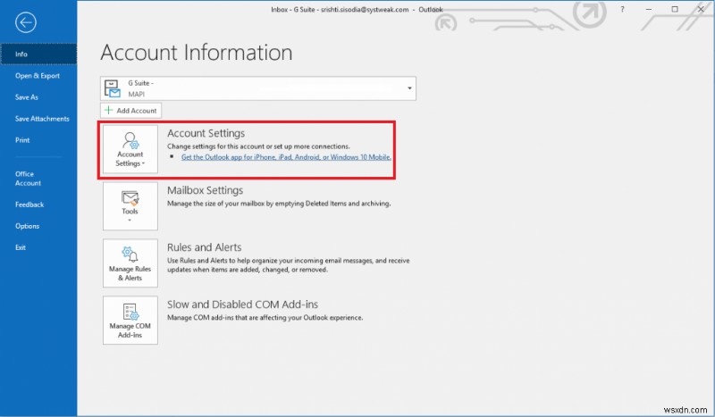Viewport: 715px width, 417px height.
Task: Select the Info menu item
Action: click(38, 54)
